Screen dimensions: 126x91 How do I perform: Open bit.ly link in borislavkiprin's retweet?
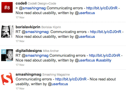106,32
